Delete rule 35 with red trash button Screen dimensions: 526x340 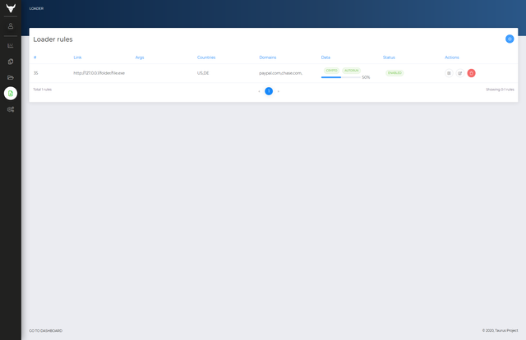tap(471, 73)
